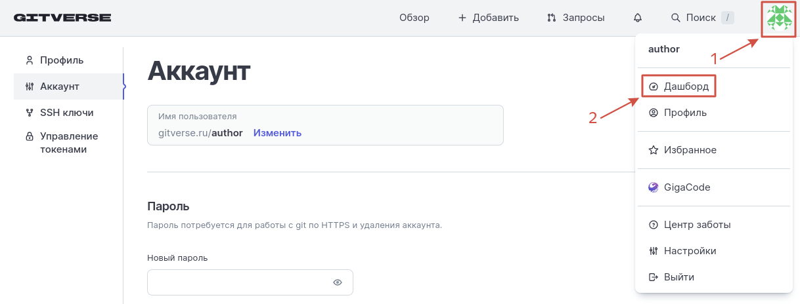Viewport: 800px width, 304px height.
Task: Open the Добавить menu
Action: click(488, 18)
